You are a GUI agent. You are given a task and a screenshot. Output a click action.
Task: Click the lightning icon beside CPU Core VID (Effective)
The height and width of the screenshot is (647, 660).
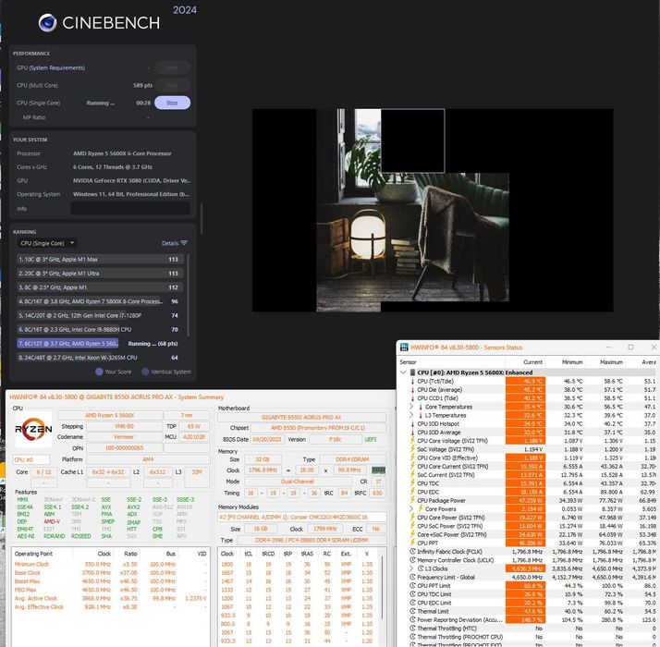click(x=412, y=458)
